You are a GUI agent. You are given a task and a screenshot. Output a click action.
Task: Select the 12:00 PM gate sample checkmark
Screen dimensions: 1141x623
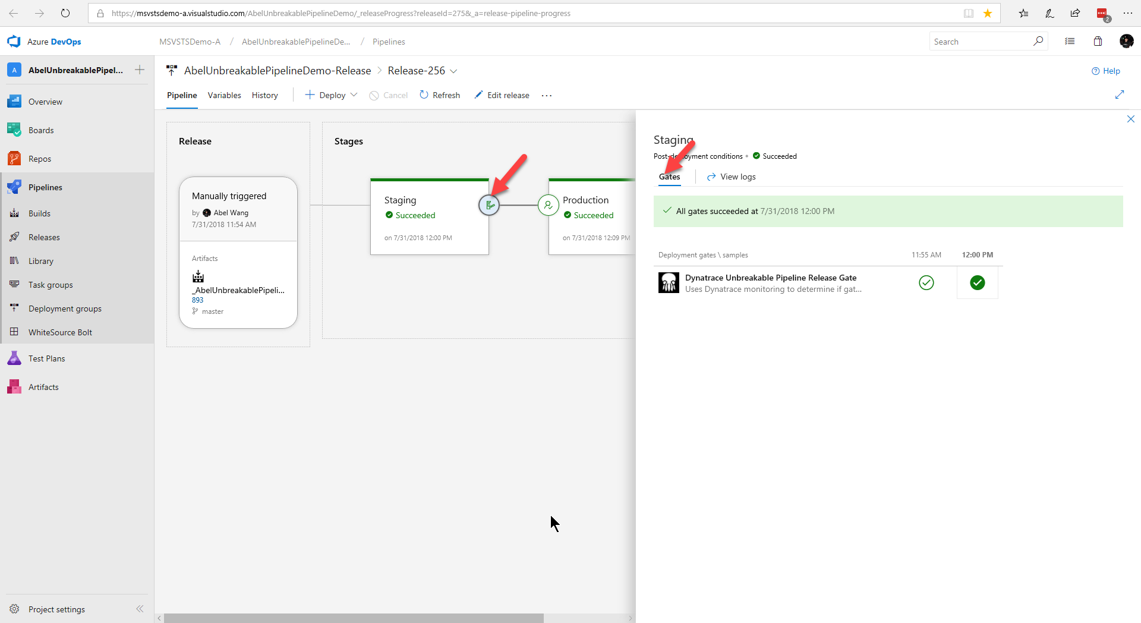pos(978,282)
